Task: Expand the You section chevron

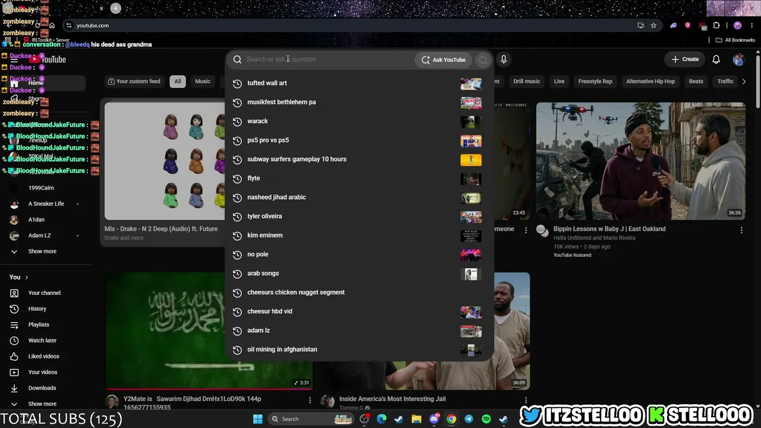Action: [x=26, y=277]
